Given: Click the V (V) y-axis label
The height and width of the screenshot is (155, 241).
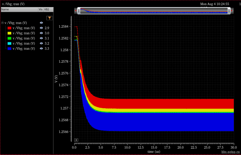Looking at the screenshot, I should (x=56, y=79).
